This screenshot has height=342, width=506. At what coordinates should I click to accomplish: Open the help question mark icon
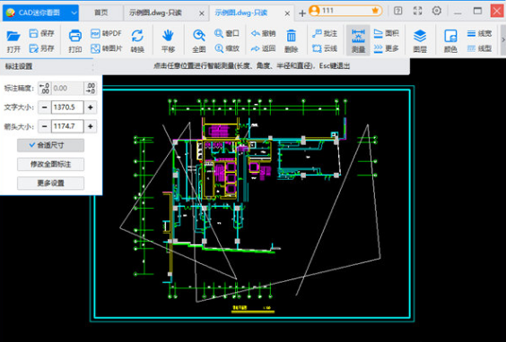pos(398,11)
